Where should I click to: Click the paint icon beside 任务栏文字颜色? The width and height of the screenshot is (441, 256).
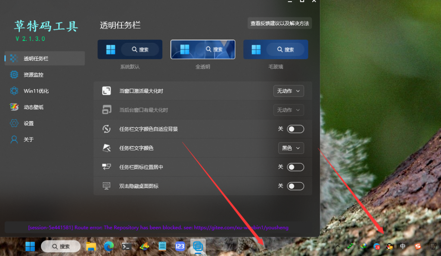click(x=107, y=148)
